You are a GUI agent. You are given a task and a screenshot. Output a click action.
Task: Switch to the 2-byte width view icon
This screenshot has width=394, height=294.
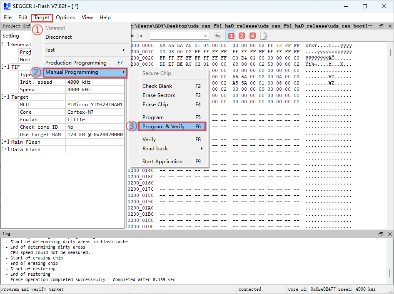[242, 36]
